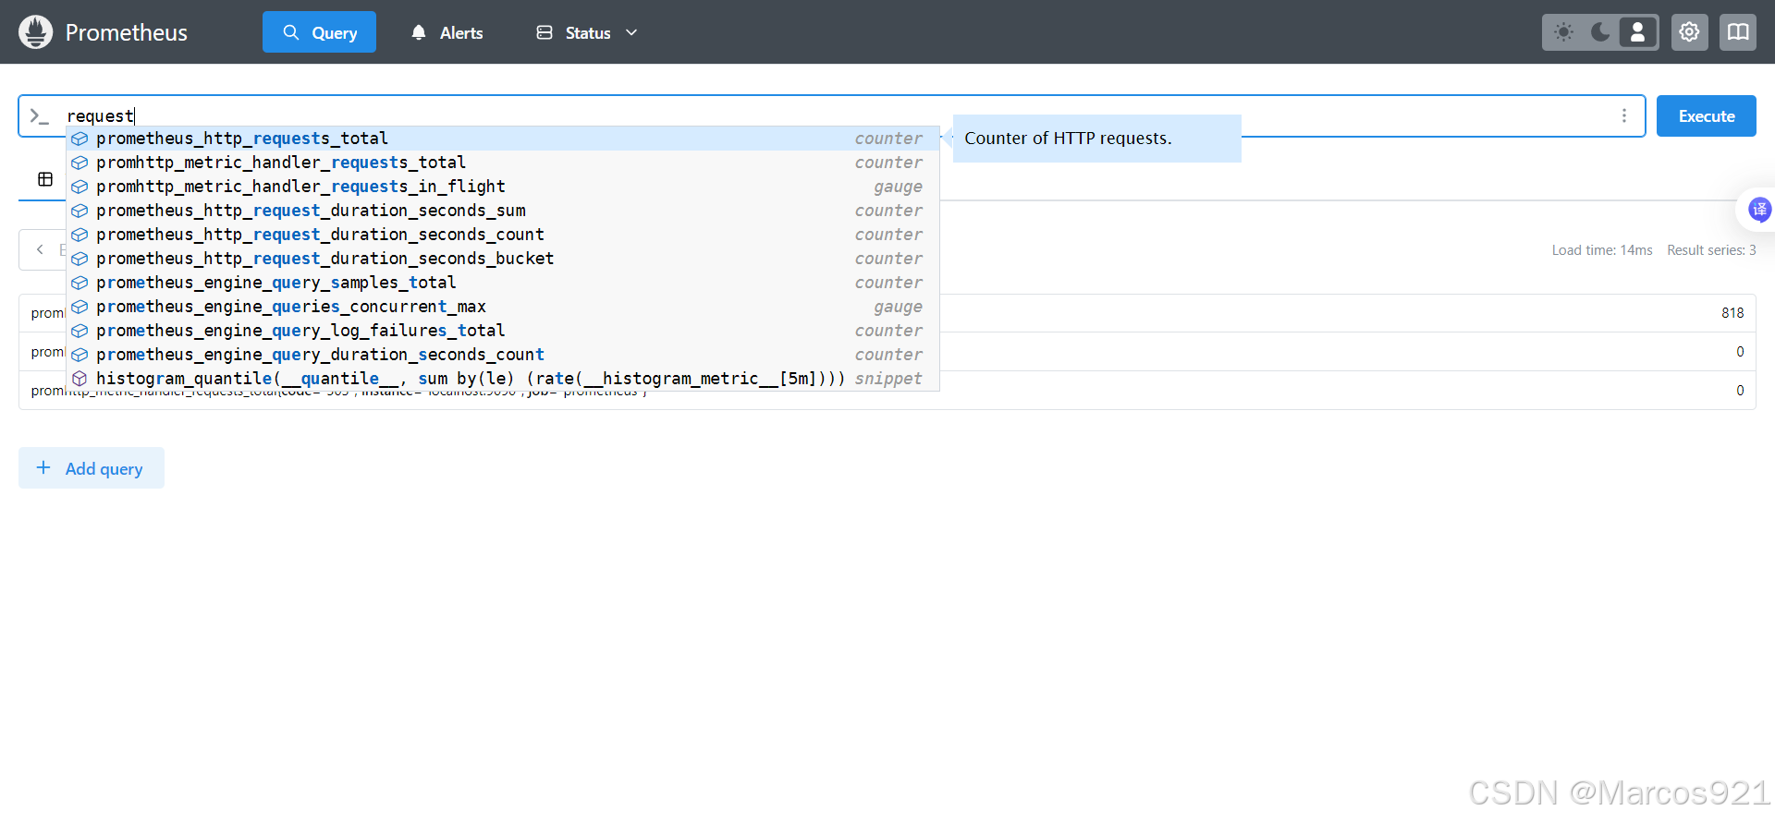Select promhttp_metric_handler_requests_in_flight suggestion
The height and width of the screenshot is (822, 1775).
pos(503,187)
